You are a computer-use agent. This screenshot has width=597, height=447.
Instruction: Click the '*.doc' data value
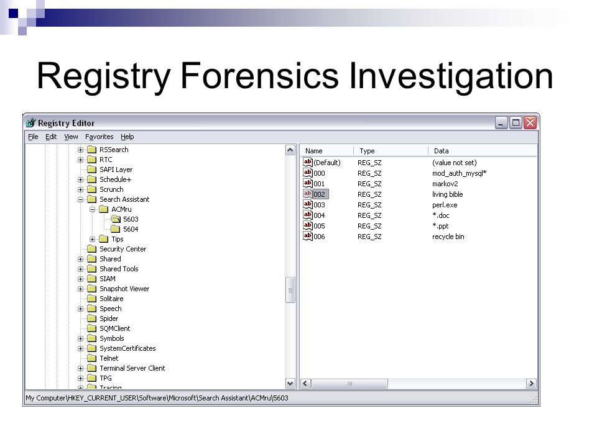click(x=441, y=215)
